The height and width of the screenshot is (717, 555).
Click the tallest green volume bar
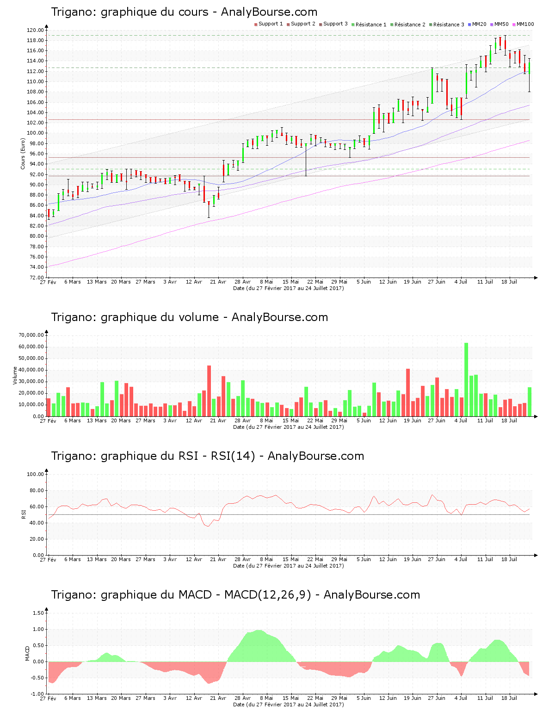(466, 379)
